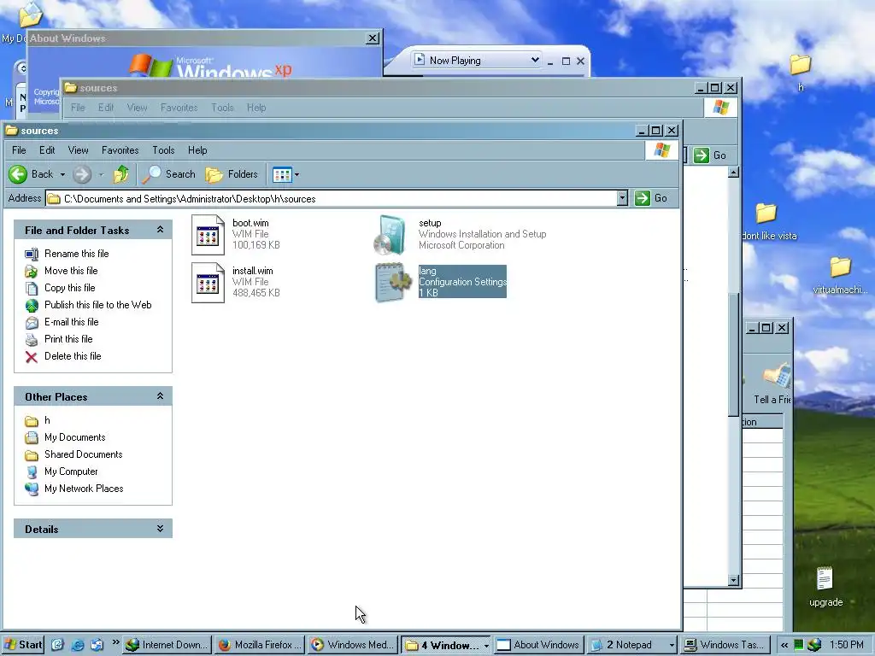Toggle the Folders pane button
The height and width of the screenshot is (656, 875).
pos(231,174)
